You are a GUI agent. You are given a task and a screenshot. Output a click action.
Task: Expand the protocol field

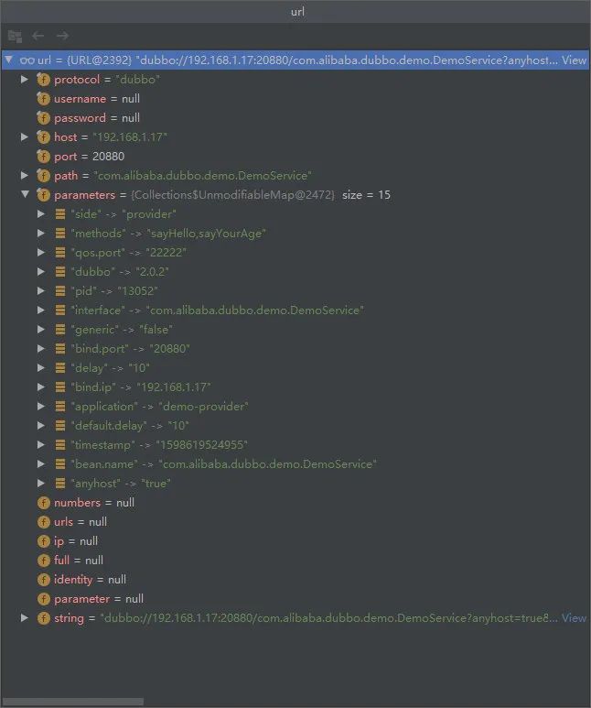click(x=25, y=80)
